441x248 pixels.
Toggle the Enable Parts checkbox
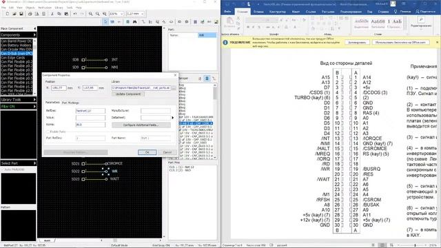click(48, 132)
